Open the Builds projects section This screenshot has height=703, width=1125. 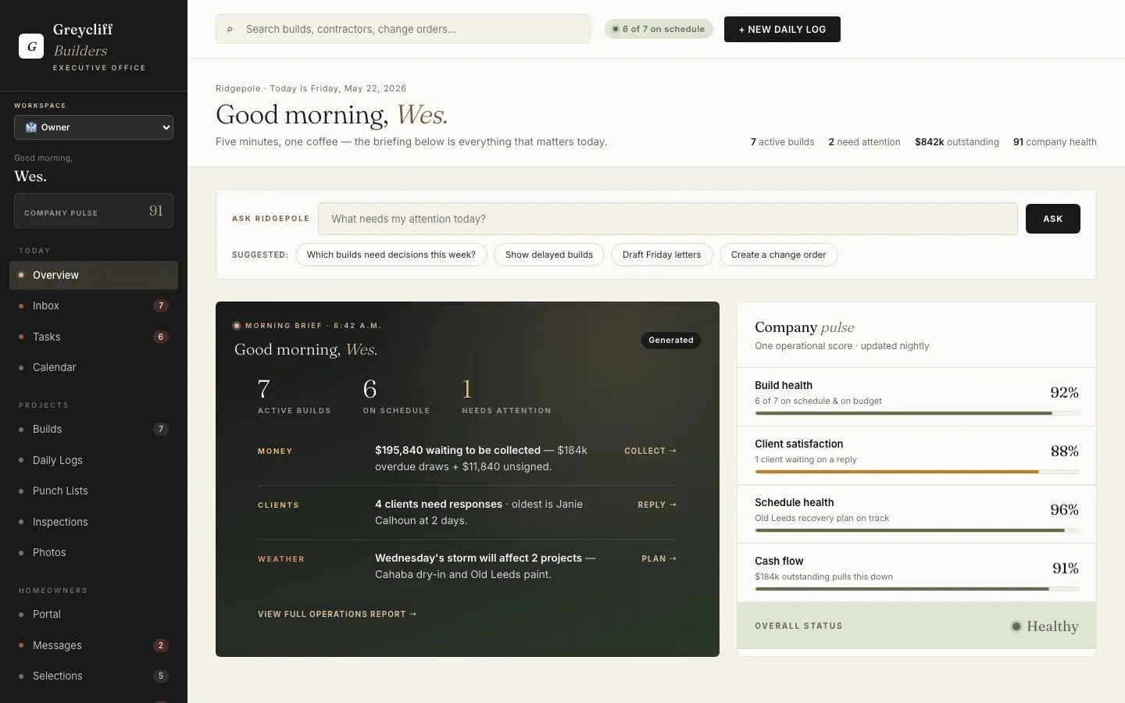pyautogui.click(x=94, y=429)
